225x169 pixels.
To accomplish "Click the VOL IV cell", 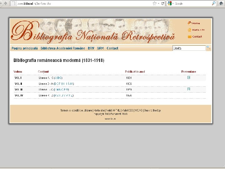I will coord(19,95).
